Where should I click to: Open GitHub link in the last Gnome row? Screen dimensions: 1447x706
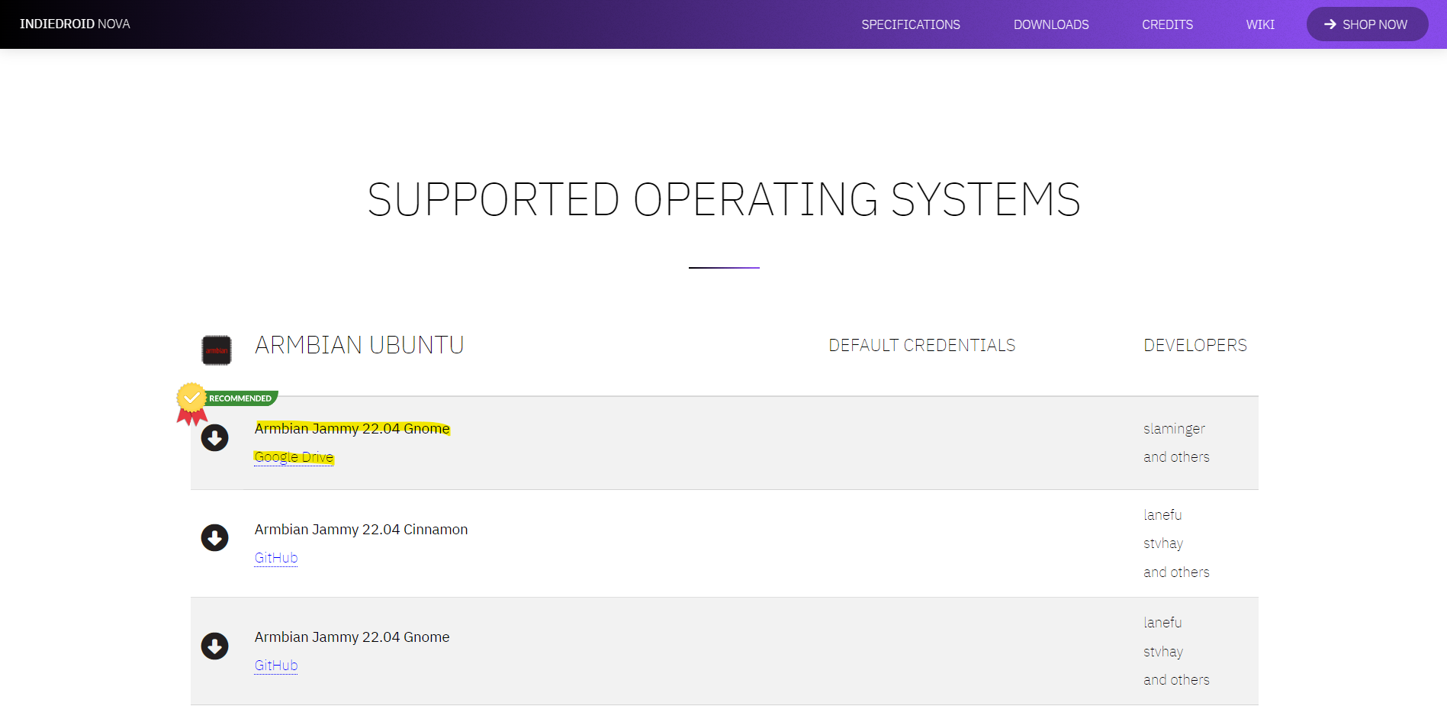pos(276,666)
